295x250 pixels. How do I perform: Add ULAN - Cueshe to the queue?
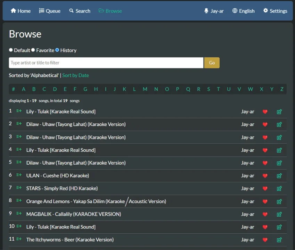coord(19,175)
